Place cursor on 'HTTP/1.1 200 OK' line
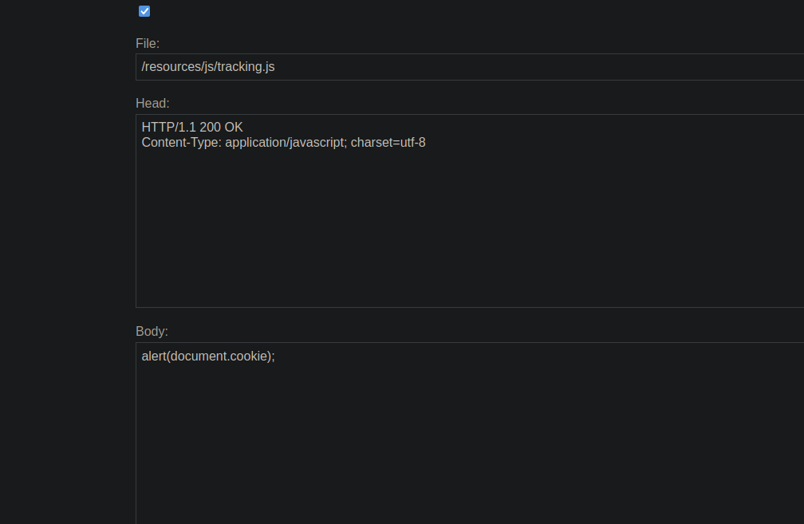This screenshot has width=804, height=524. pyautogui.click(x=191, y=128)
